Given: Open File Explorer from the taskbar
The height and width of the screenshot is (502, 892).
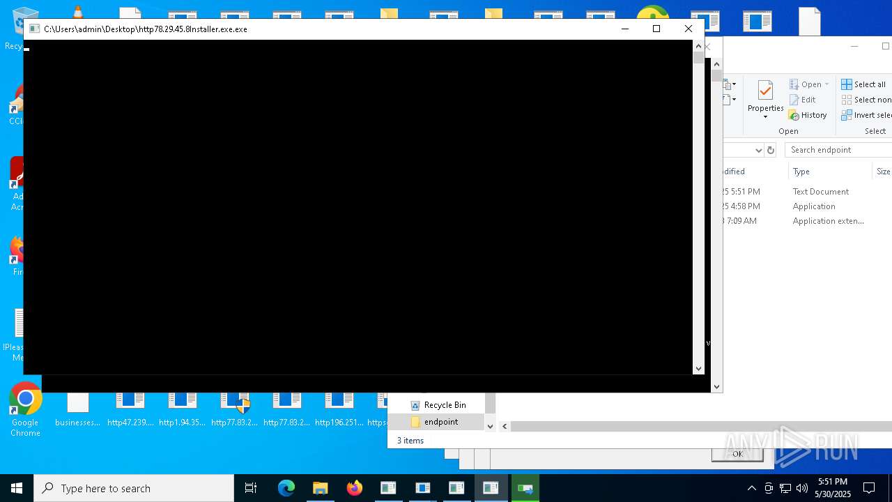Looking at the screenshot, I should [320, 488].
